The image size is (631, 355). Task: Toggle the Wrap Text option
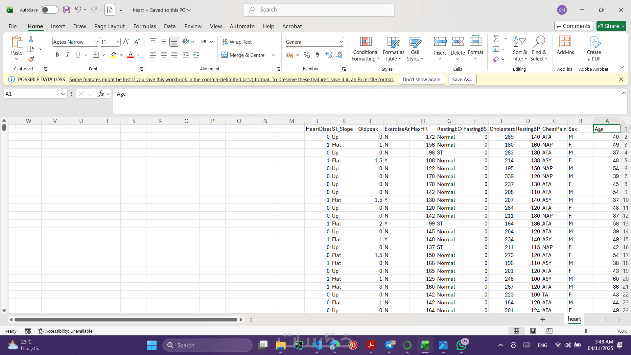237,42
